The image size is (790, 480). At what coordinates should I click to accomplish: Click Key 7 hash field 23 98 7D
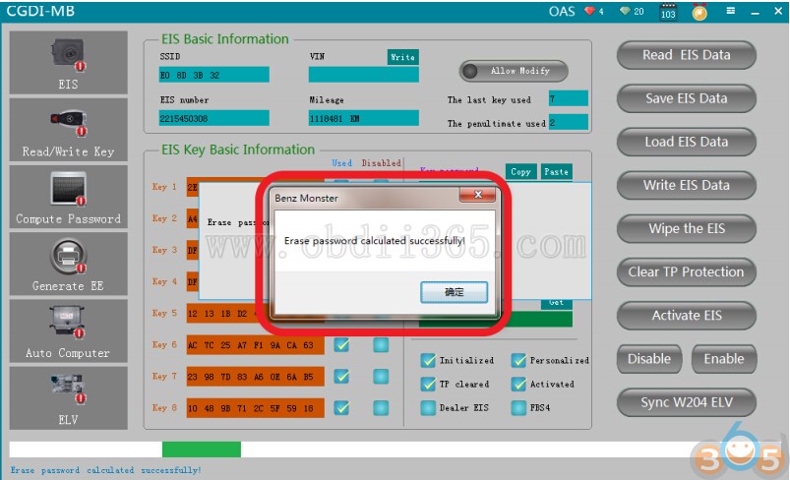click(256, 377)
